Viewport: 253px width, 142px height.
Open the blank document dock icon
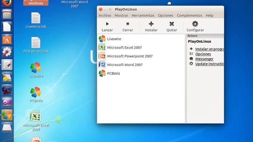(7, 27)
